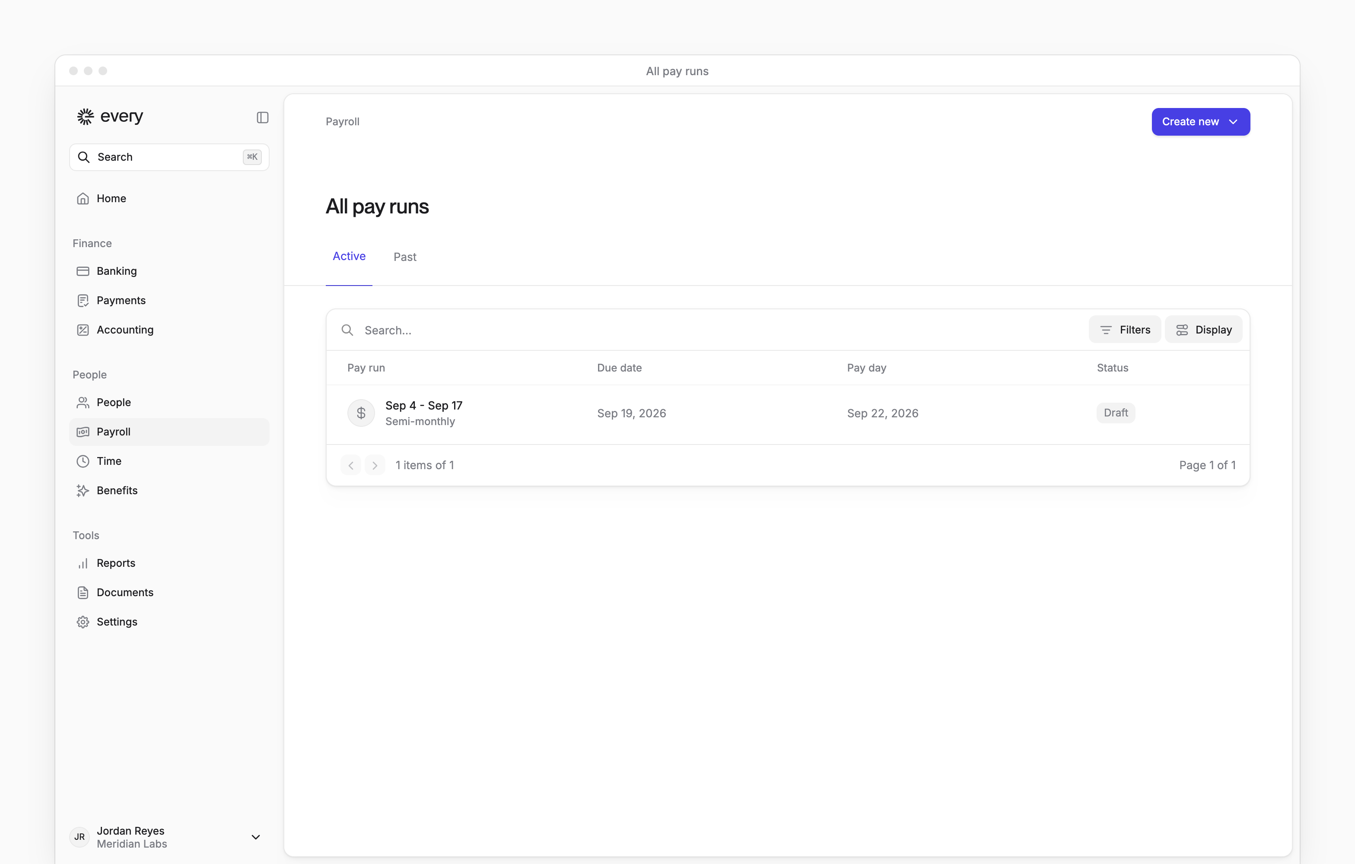This screenshot has width=1355, height=864.
Task: Click the Draft status badge
Action: click(1116, 413)
